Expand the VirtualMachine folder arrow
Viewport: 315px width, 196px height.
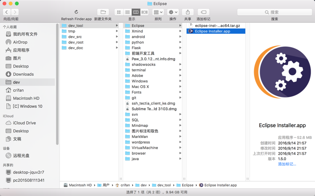[x=180, y=148]
